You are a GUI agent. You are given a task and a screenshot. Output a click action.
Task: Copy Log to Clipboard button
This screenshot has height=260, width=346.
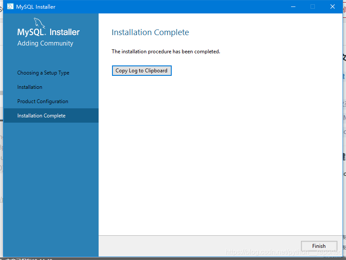click(142, 71)
